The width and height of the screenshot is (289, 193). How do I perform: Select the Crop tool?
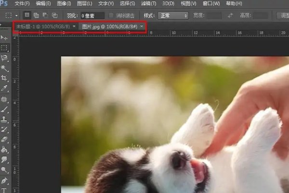(4, 78)
